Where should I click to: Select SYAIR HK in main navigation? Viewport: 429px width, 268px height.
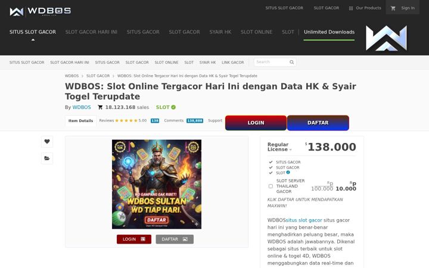(220, 32)
